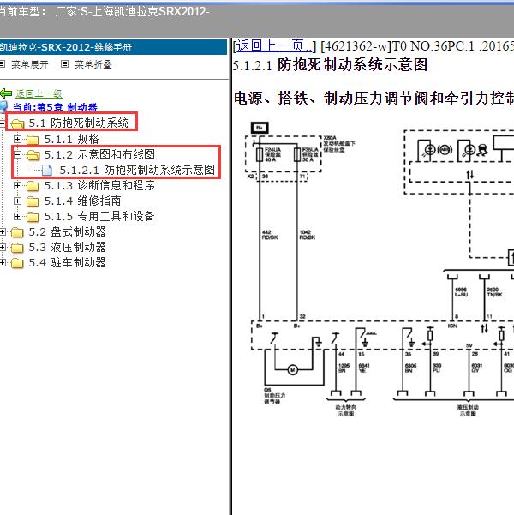The height and width of the screenshot is (515, 514).
Task: Click the 5.3 液压制动器 folder icon
Action: tap(17, 248)
